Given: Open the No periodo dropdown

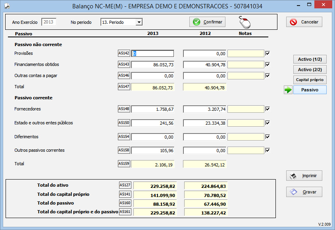Looking at the screenshot, I should tap(139, 22).
